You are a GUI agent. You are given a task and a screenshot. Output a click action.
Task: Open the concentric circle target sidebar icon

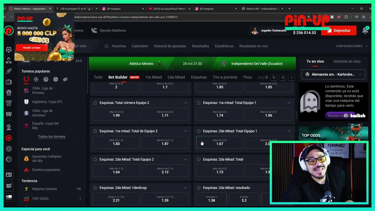(9, 149)
